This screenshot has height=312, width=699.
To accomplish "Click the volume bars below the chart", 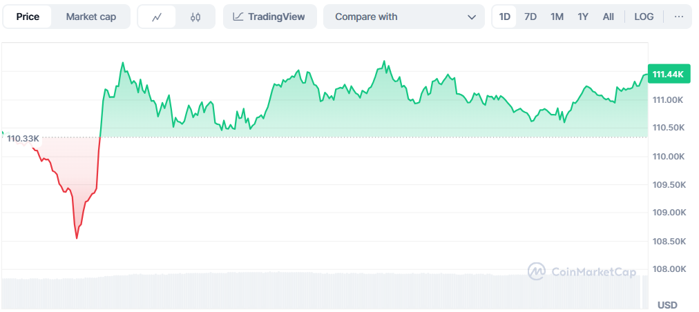I will pyautogui.click(x=325, y=290).
